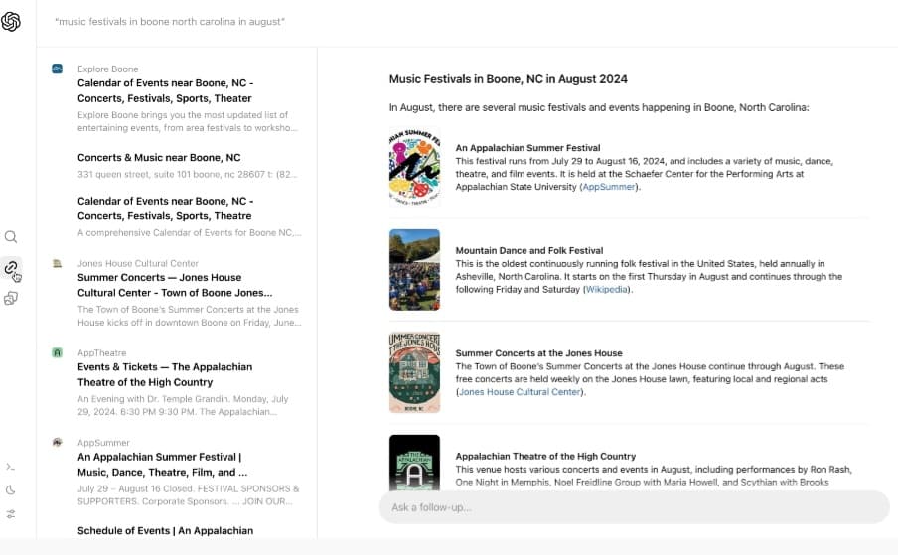898x555 pixels.
Task: Open the settings sliders icon in sidebar
Action: pyautogui.click(x=11, y=514)
